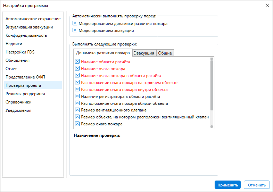Toggle 'Расположение очага пожара вблизи объекта' checkbox
The image size is (273, 192).
(77, 103)
